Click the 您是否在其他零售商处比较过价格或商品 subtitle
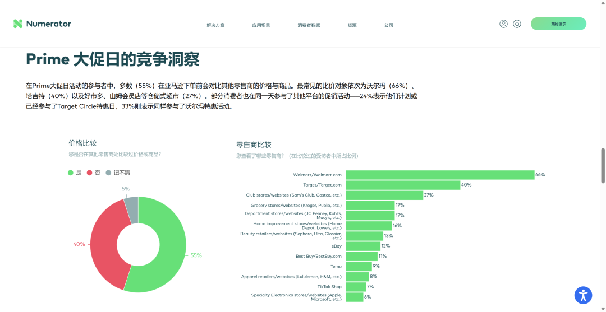The image size is (606, 312). [x=115, y=154]
